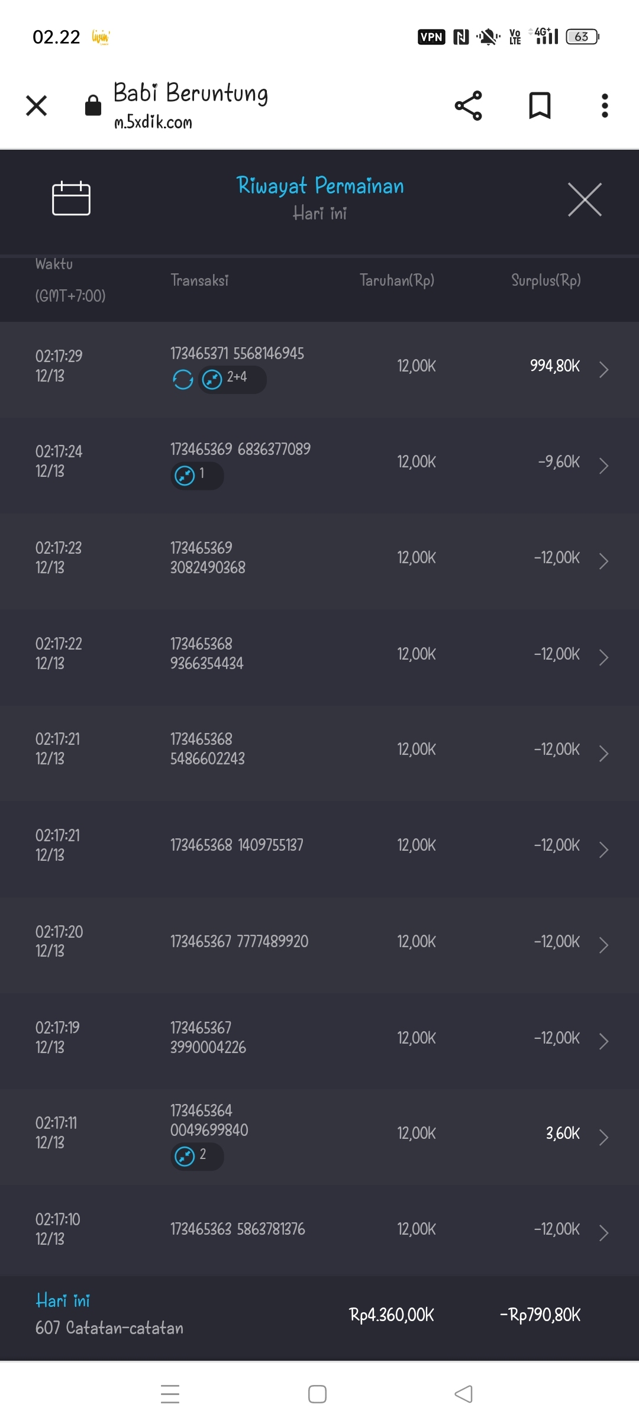The height and width of the screenshot is (1427, 639).
Task: Tap the m.5xdik.com address text
Action: [153, 122]
